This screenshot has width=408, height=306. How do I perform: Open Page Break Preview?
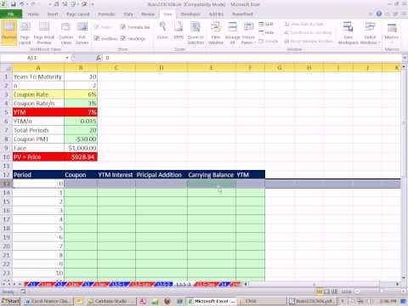[44, 32]
